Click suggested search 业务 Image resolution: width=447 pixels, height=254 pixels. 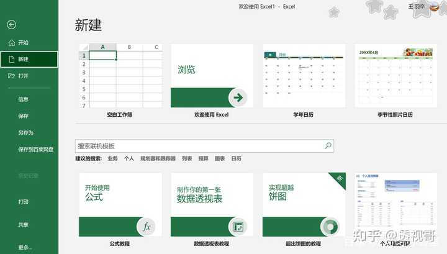(112, 158)
